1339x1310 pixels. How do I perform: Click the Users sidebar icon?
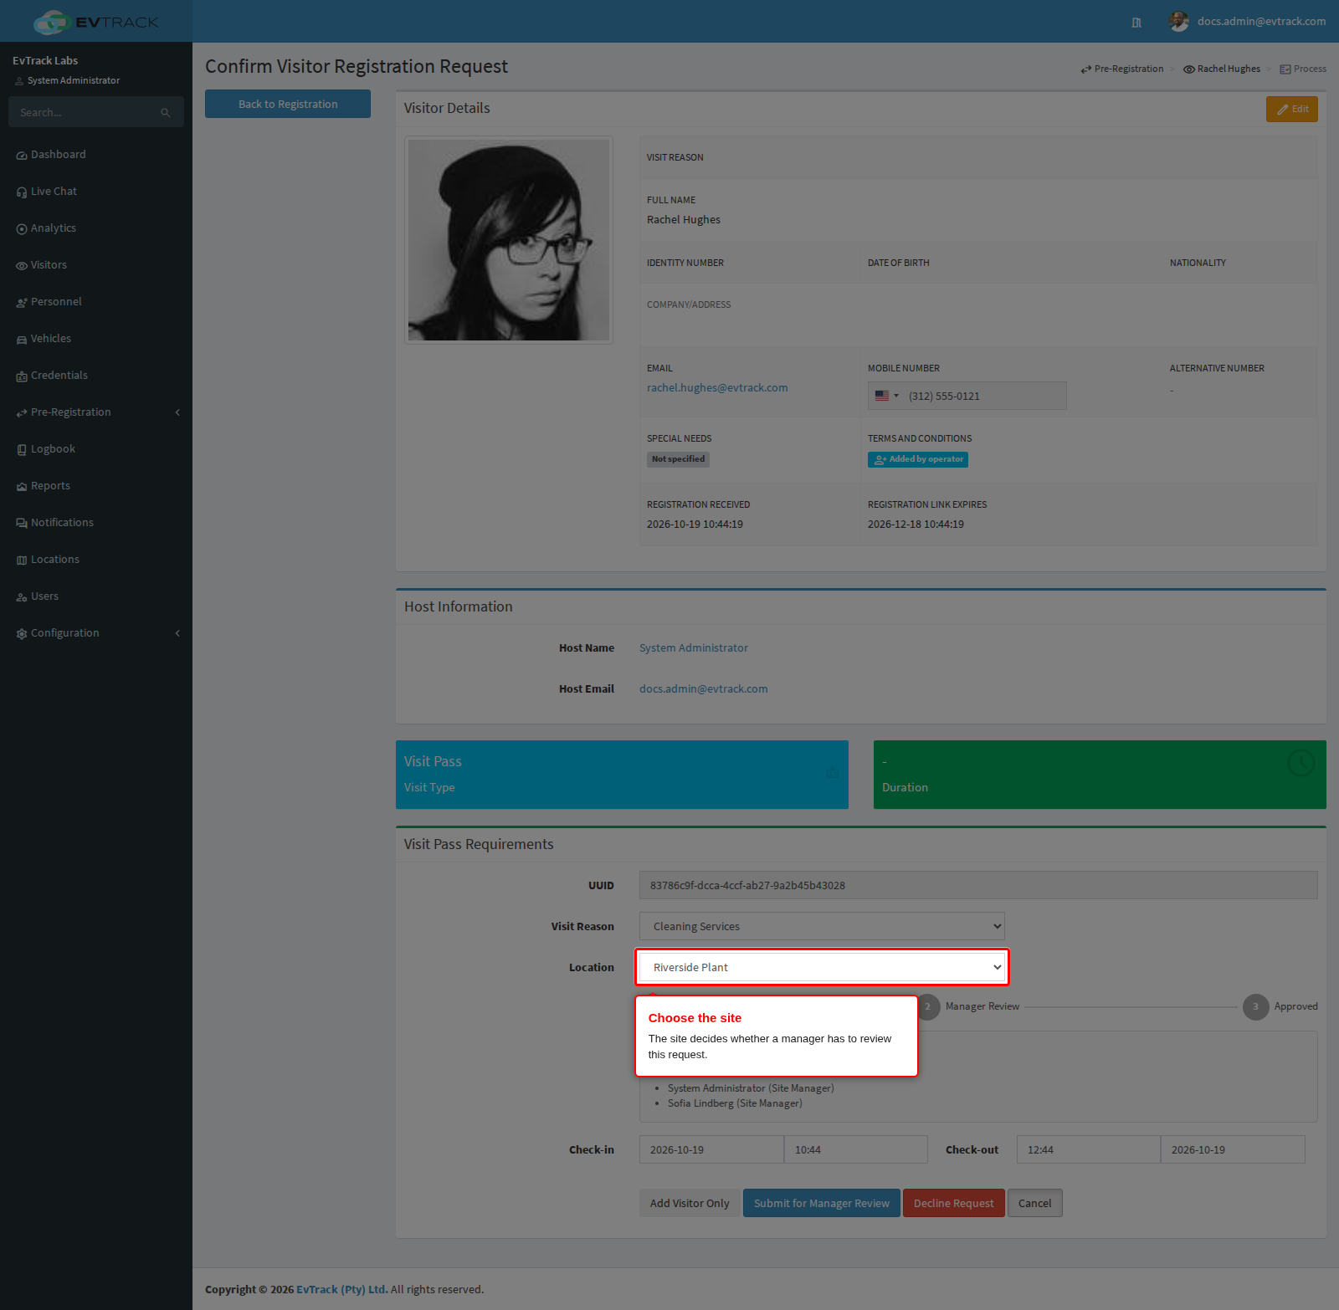22,597
